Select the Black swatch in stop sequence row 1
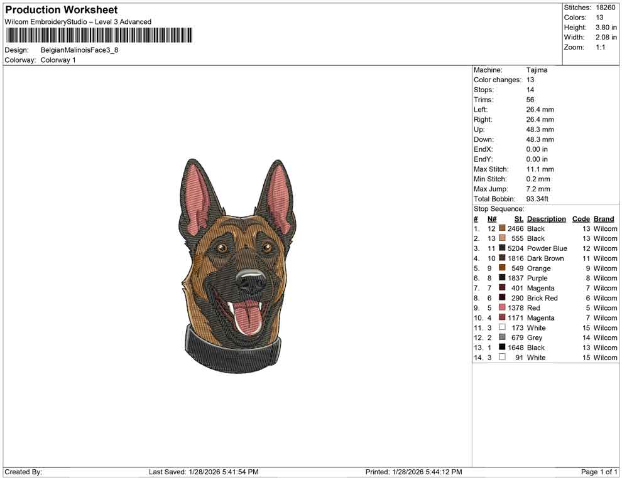The image size is (622, 478). 502,228
